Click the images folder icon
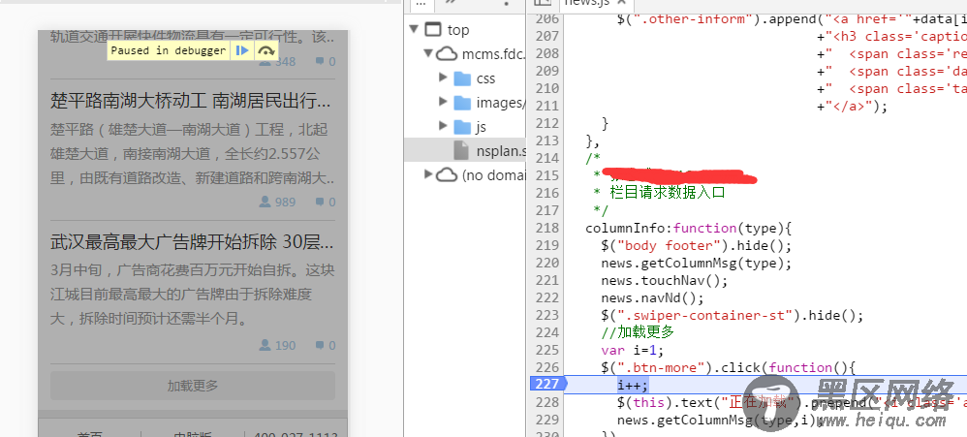 (462, 103)
